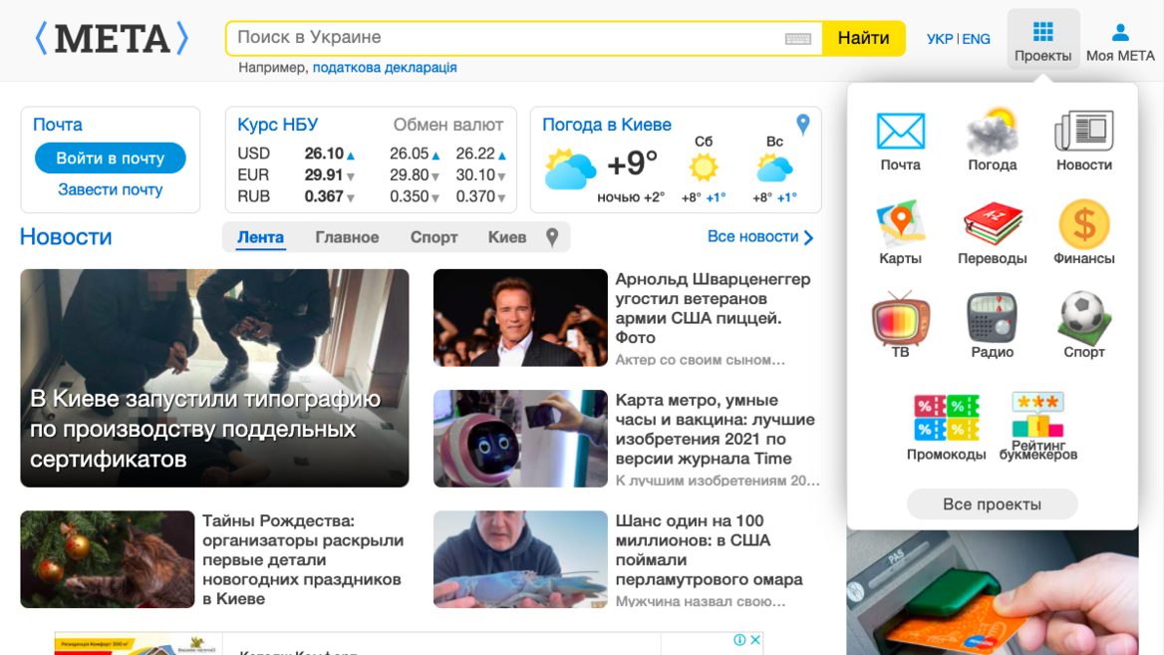This screenshot has height=655, width=1164.
Task: Open the Промокоды coupons icon
Action: [x=946, y=418]
